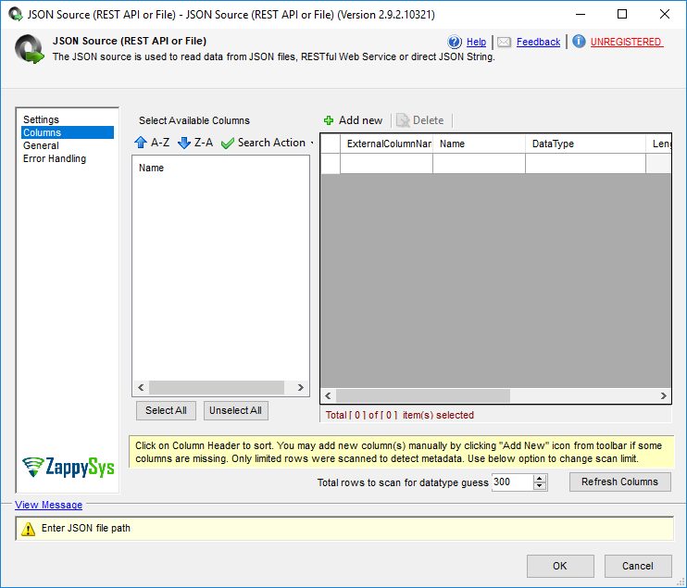Click inside the rows-to-scan field showing 300
Viewport: 687px width, 588px height.
(512, 482)
